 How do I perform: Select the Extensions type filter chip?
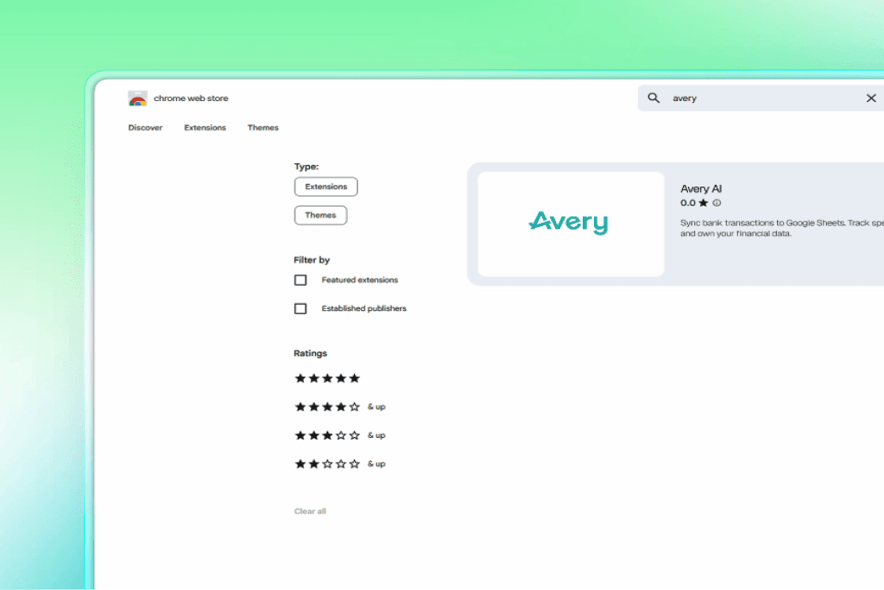pyautogui.click(x=325, y=187)
